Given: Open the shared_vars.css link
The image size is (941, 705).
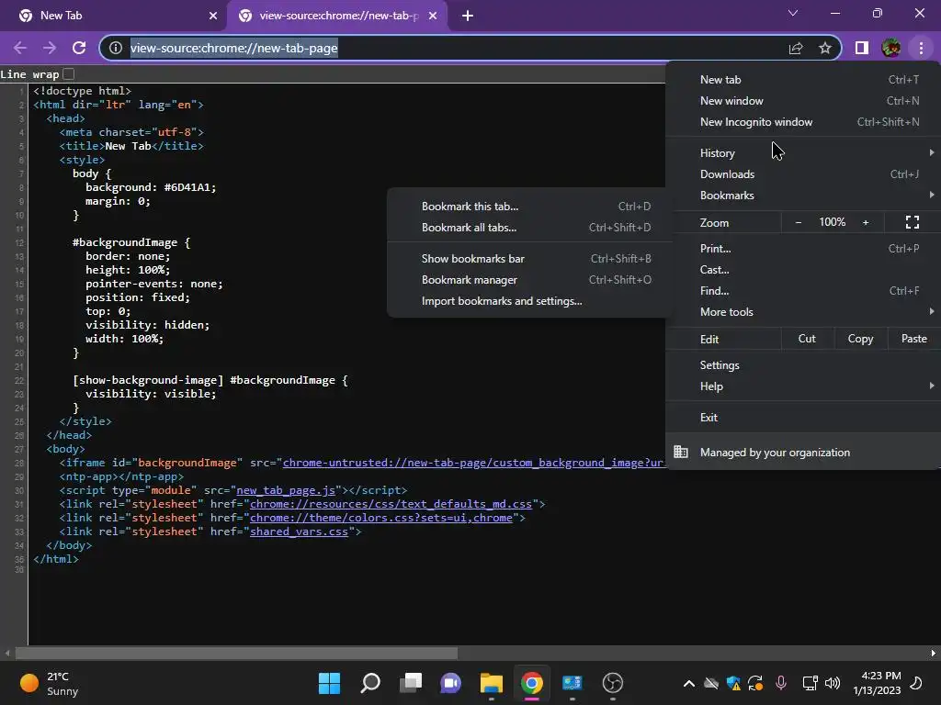Looking at the screenshot, I should click(299, 532).
